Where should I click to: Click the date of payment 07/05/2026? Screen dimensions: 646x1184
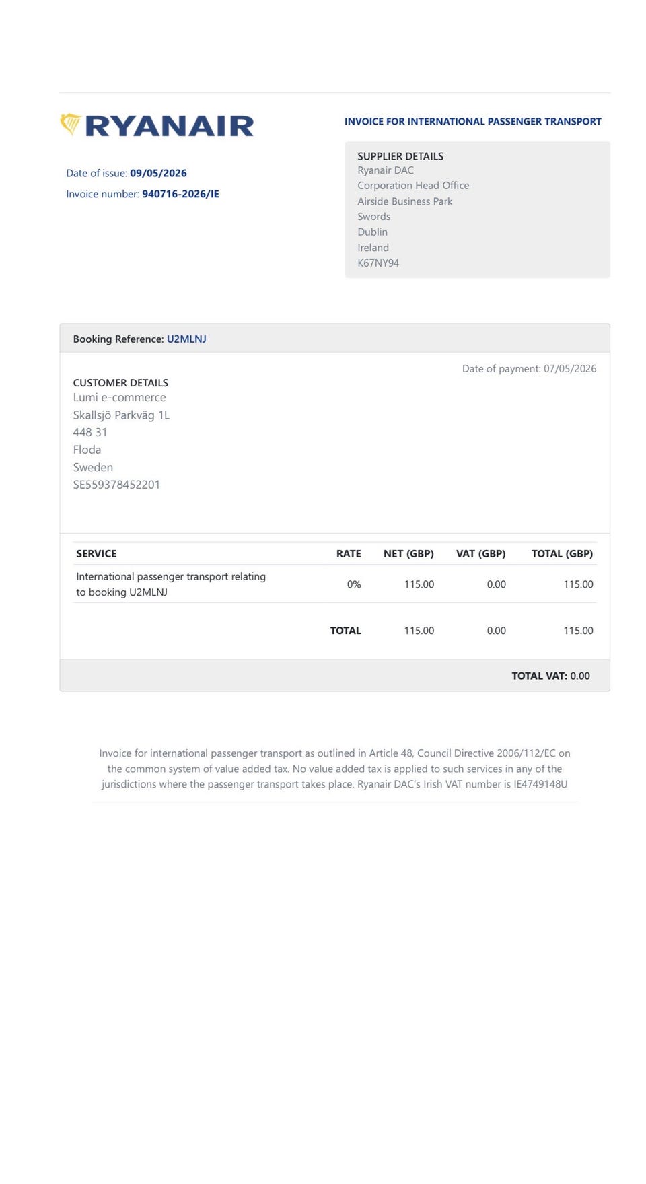pyautogui.click(x=570, y=369)
